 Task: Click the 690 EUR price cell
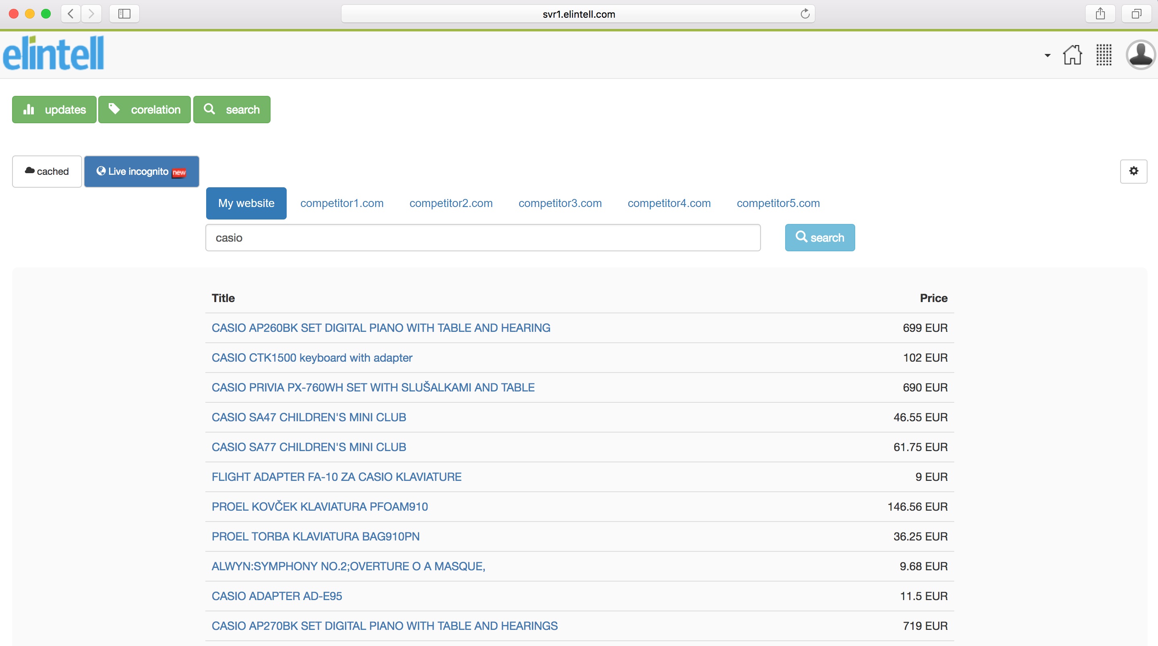point(925,387)
